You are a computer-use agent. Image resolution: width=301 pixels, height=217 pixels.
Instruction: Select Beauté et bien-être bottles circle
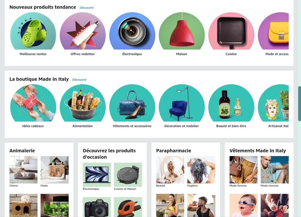click(231, 103)
